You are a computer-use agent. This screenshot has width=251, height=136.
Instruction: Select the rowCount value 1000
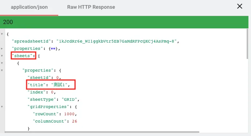pyautogui.click(x=69, y=114)
